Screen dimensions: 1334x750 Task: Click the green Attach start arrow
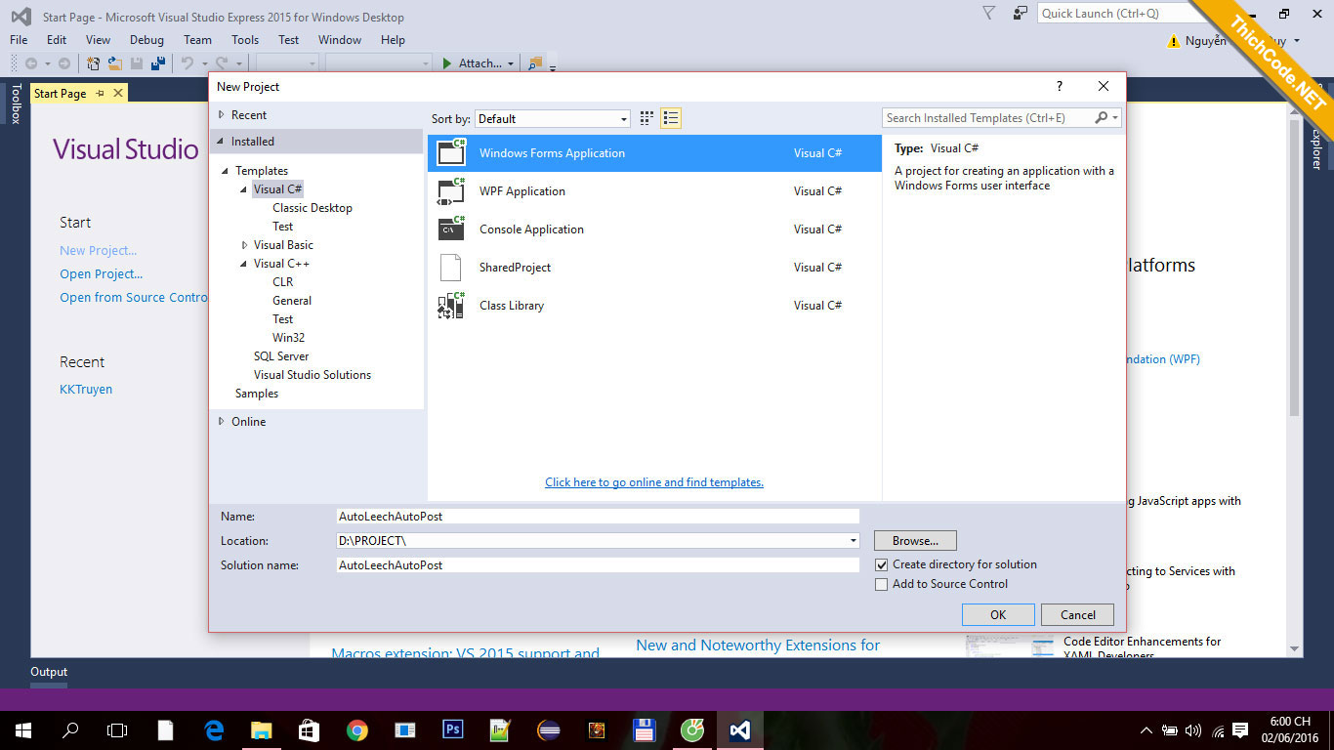click(447, 63)
